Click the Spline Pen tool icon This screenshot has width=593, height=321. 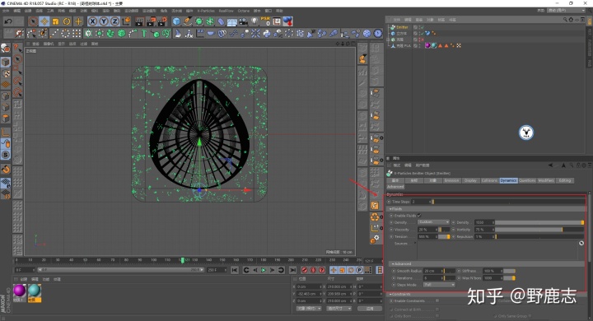(x=188, y=21)
